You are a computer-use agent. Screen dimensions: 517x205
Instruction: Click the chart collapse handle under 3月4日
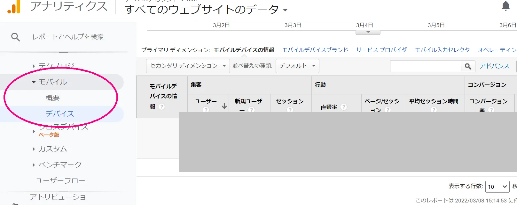coord(368,32)
